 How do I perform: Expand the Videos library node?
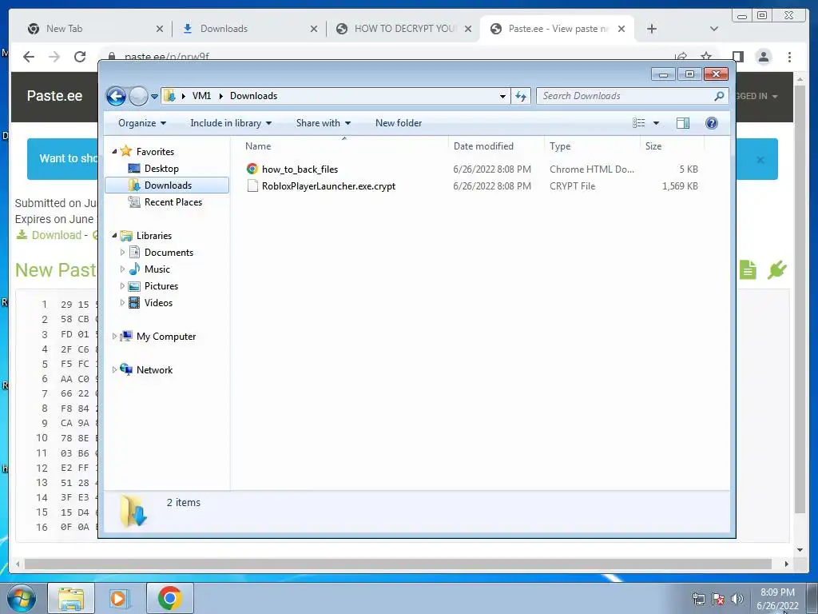coord(122,303)
